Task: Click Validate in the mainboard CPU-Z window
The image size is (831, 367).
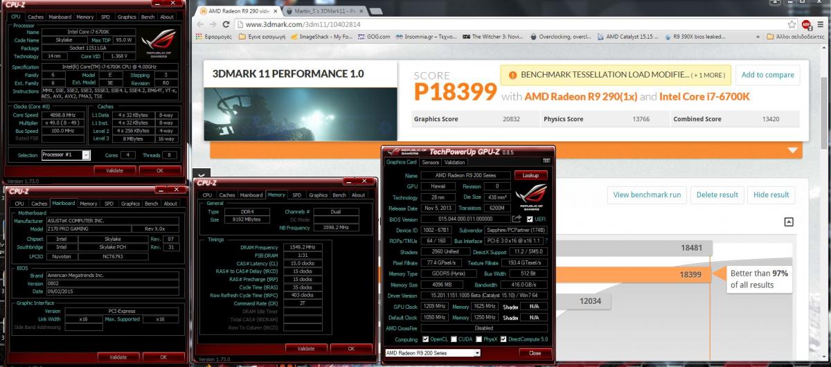Action: (118, 357)
